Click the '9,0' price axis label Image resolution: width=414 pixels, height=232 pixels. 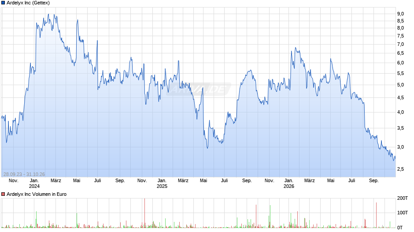point(400,14)
